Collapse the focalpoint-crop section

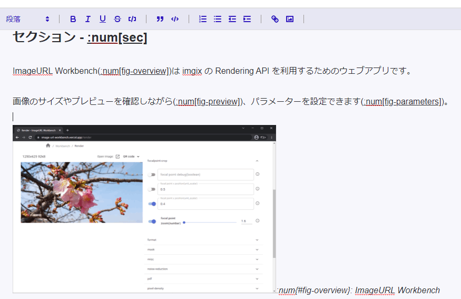pyautogui.click(x=257, y=161)
